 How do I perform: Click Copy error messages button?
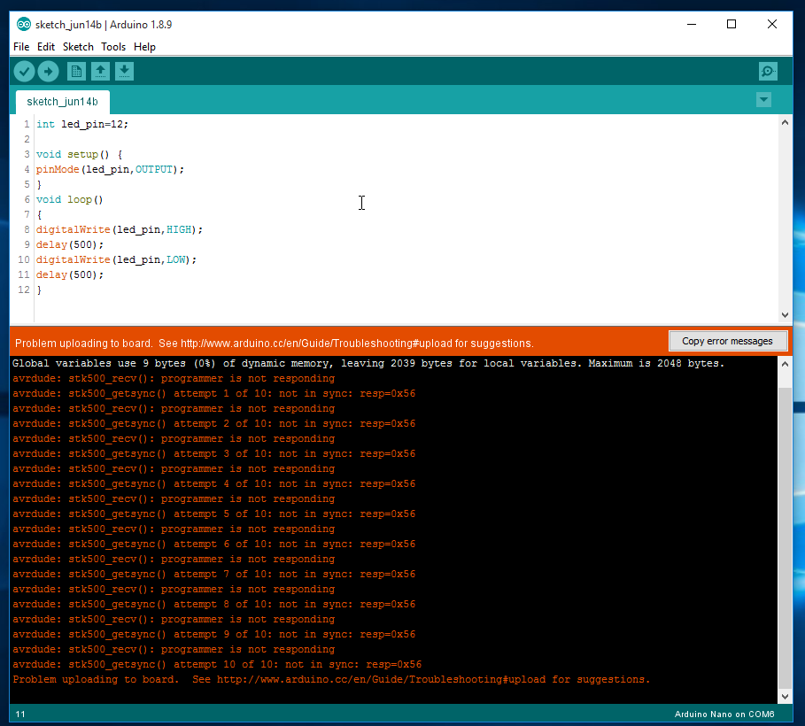(727, 341)
